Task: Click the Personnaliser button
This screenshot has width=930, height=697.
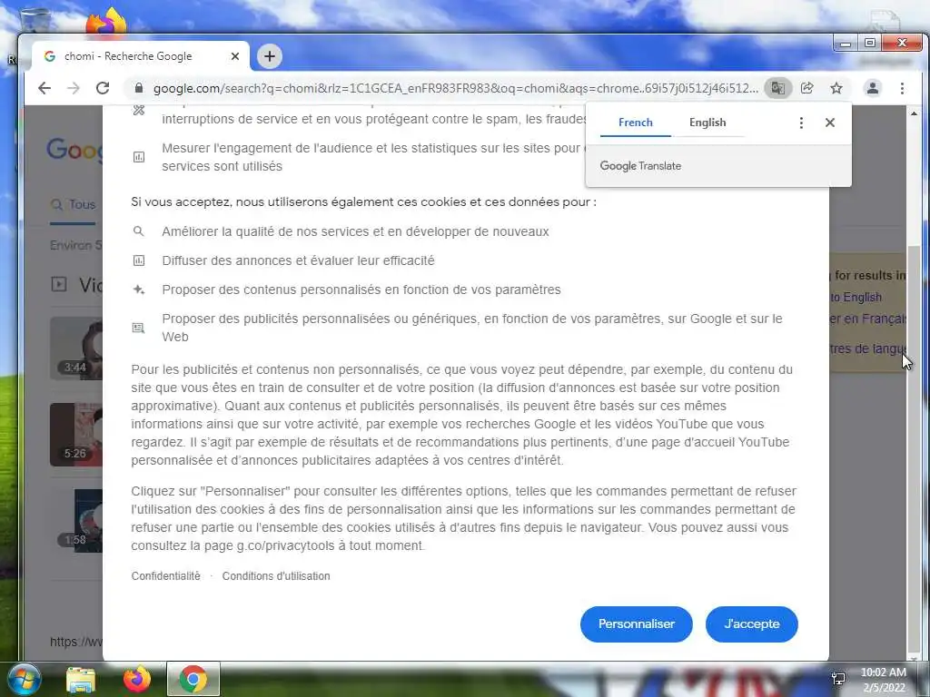Action: (x=637, y=624)
